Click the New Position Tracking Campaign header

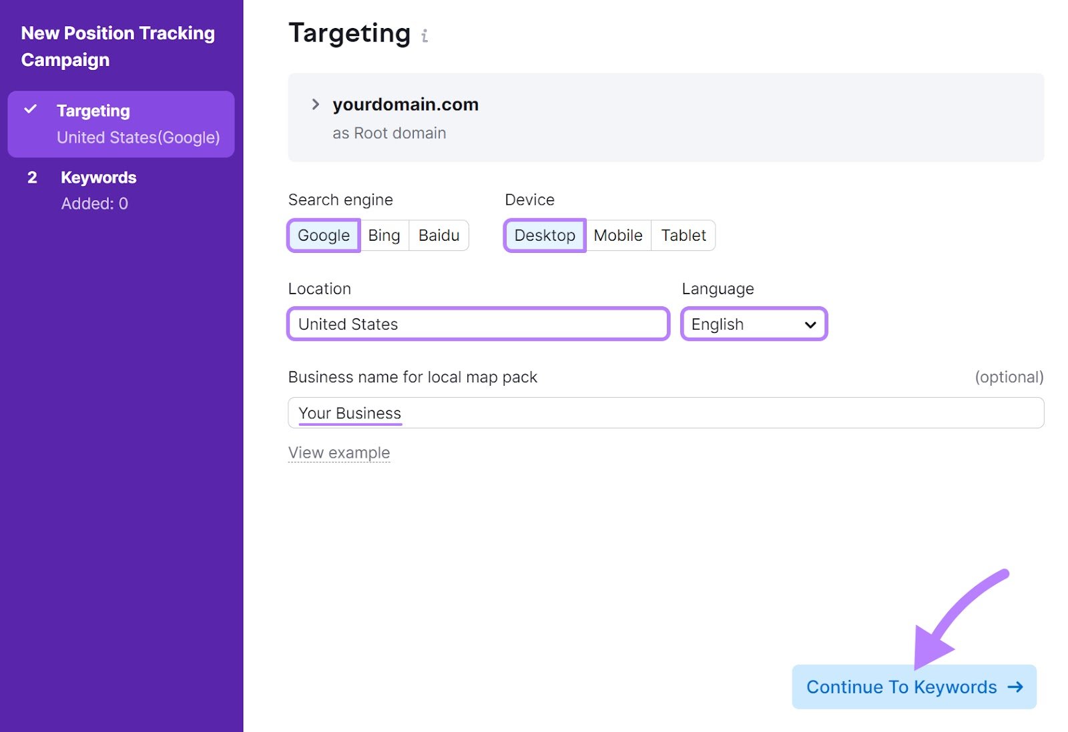(118, 46)
